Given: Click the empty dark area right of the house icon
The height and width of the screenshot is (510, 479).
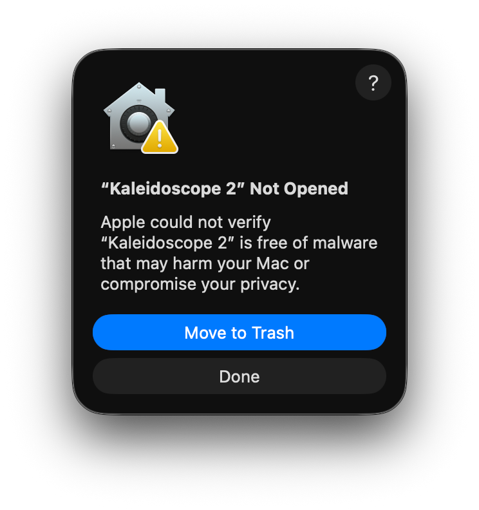Looking at the screenshot, I should 263,124.
